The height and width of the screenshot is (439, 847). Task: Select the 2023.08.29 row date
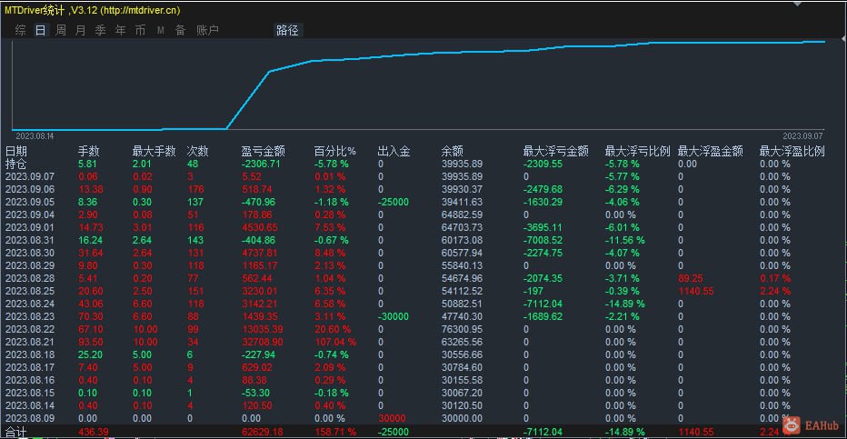click(30, 265)
